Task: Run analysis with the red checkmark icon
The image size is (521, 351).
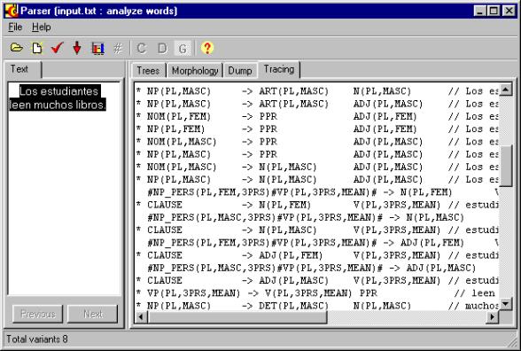Action: [x=57, y=48]
